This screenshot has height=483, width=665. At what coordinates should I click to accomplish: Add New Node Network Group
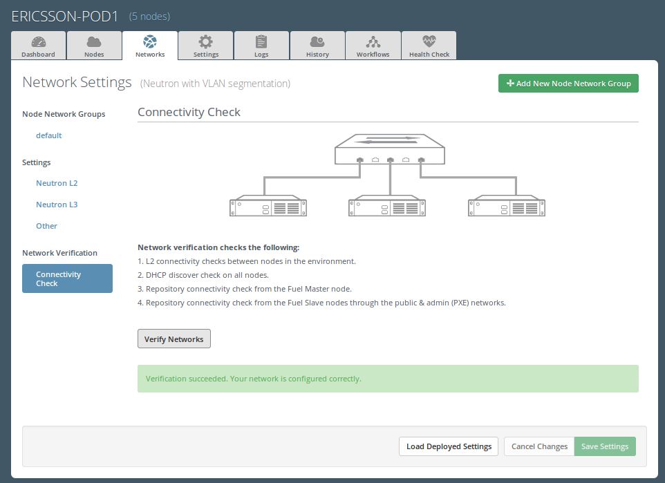pyautogui.click(x=568, y=84)
